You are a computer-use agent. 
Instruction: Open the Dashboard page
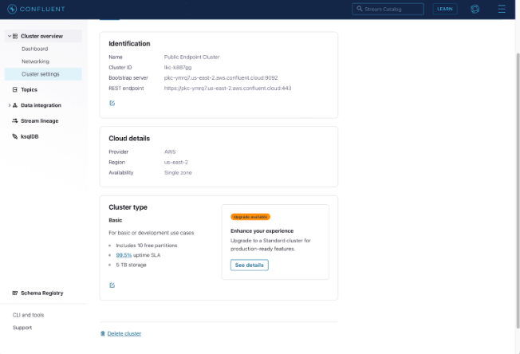35,49
